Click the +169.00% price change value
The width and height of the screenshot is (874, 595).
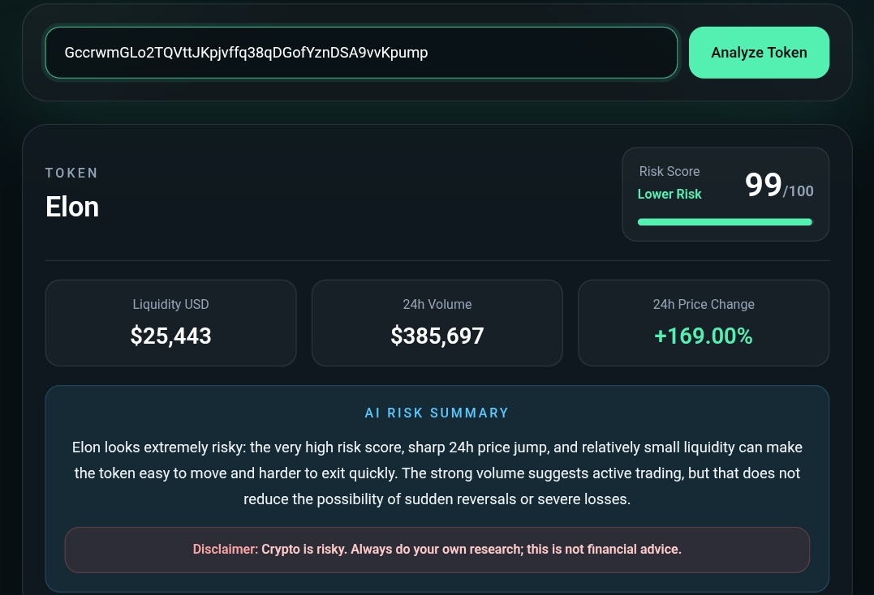[x=704, y=336]
